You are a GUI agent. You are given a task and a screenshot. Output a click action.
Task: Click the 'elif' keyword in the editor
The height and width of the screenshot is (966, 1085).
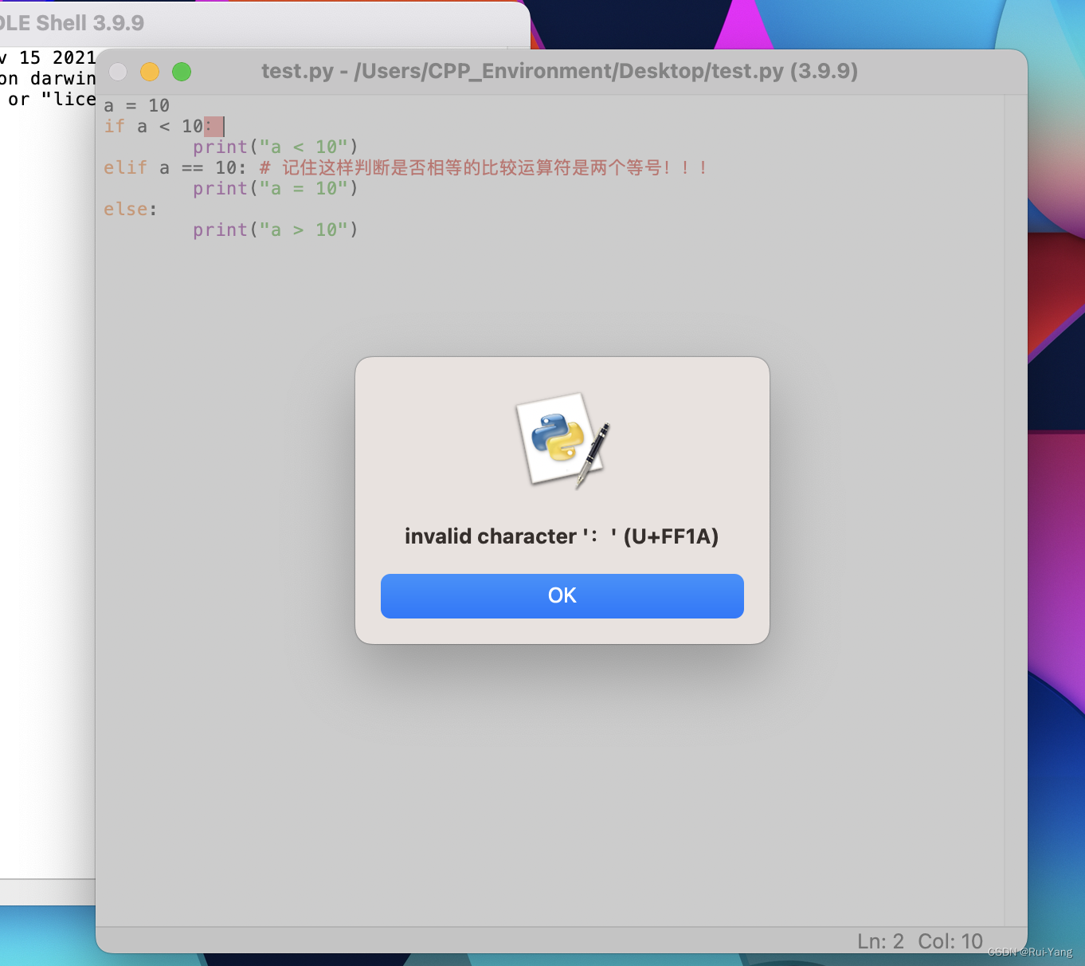(x=125, y=167)
